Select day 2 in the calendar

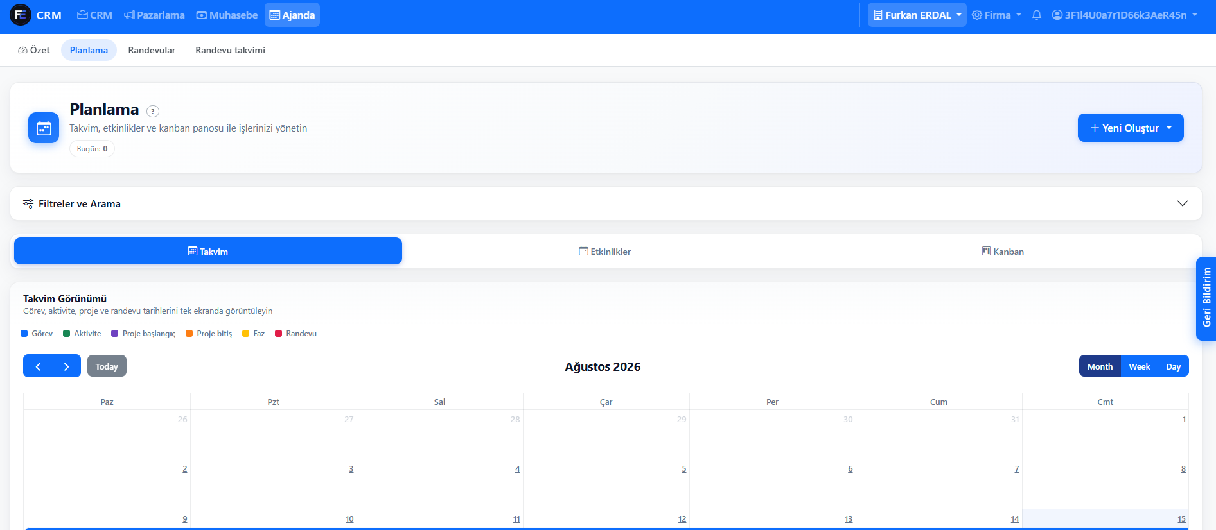click(185, 469)
